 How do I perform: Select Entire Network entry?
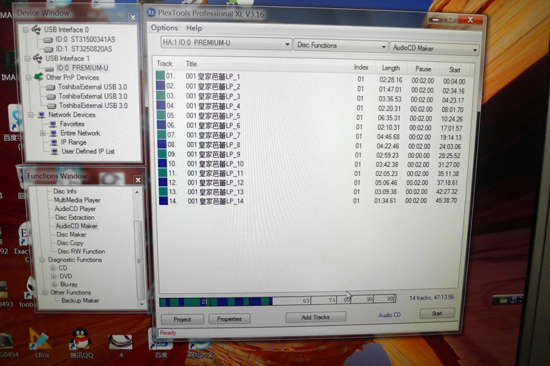pyautogui.click(x=80, y=133)
